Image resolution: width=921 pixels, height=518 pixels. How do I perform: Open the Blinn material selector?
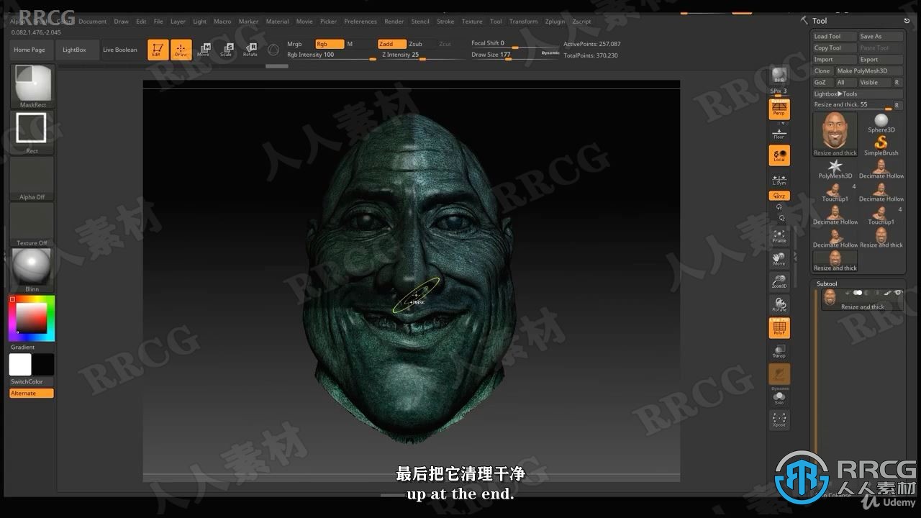(32, 271)
